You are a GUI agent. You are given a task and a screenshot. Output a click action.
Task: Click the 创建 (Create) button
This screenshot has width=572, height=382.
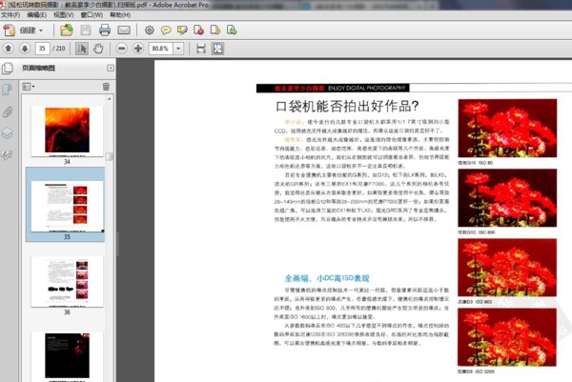coord(23,30)
